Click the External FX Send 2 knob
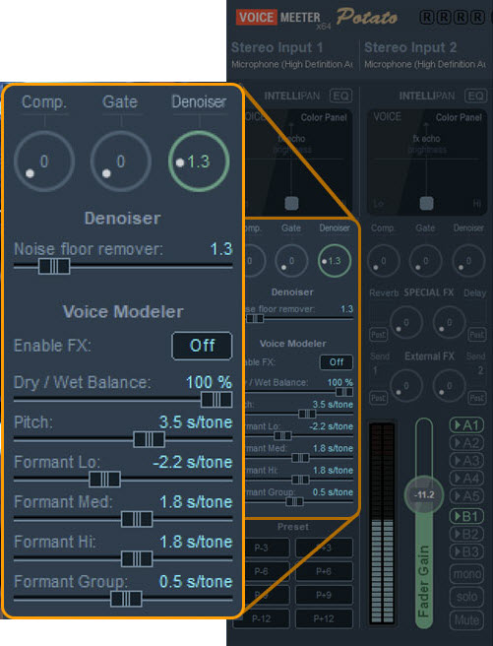This screenshot has height=646, width=493. coord(449,386)
